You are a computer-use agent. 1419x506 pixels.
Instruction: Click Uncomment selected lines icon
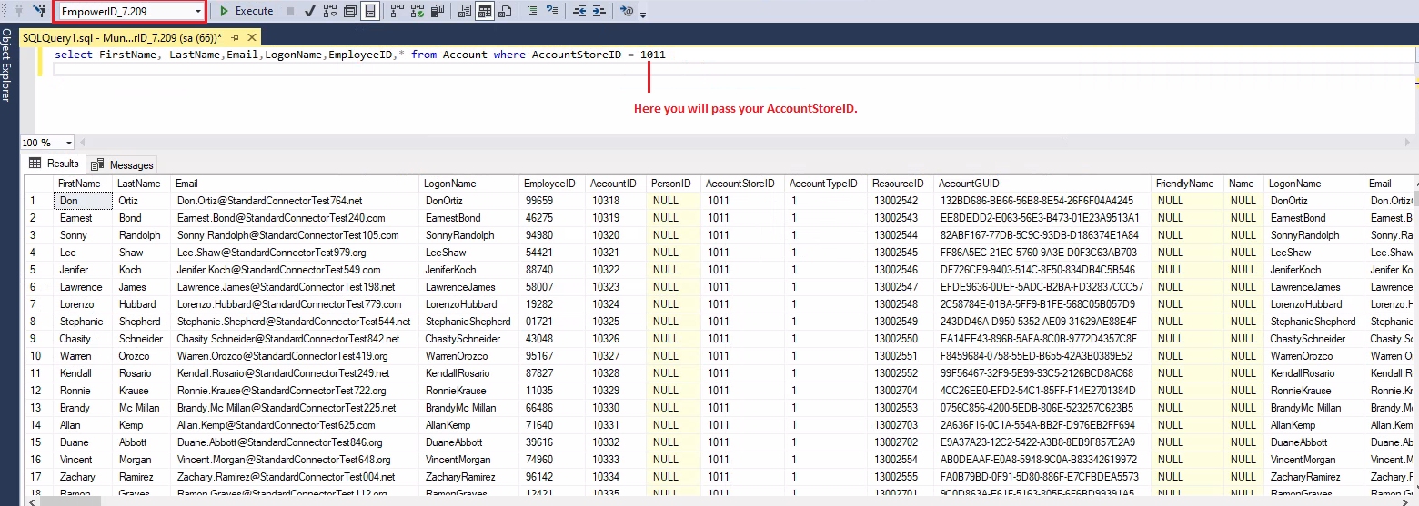click(553, 11)
